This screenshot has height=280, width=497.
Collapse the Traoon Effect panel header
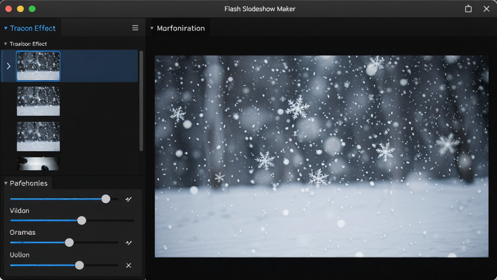6,28
